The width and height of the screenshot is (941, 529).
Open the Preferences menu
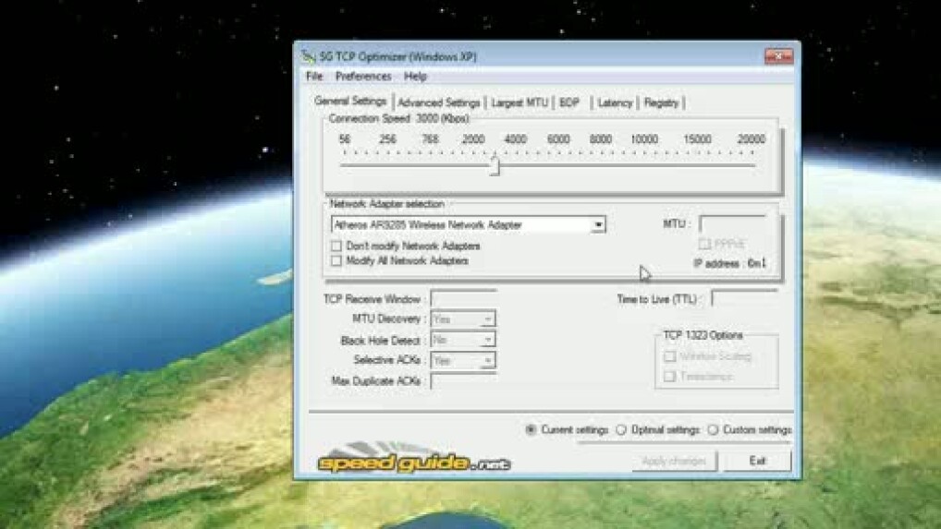pyautogui.click(x=363, y=77)
